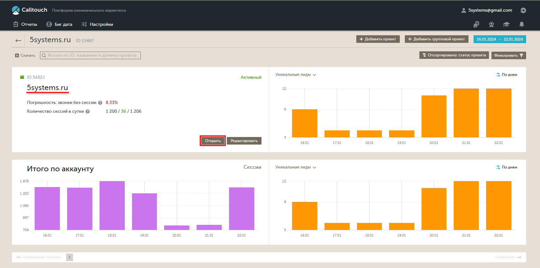Click the 22.01 bar in Сессии chart

click(242, 208)
